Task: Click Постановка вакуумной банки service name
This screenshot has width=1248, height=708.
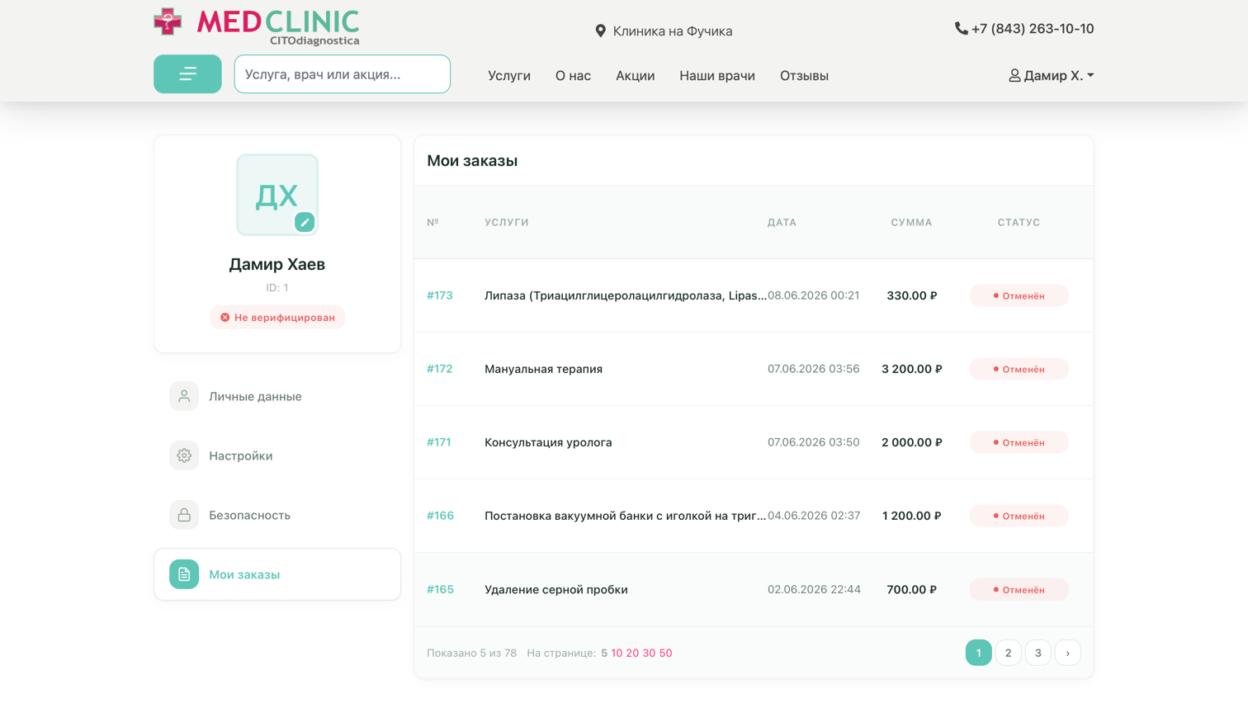Action: 626,516
